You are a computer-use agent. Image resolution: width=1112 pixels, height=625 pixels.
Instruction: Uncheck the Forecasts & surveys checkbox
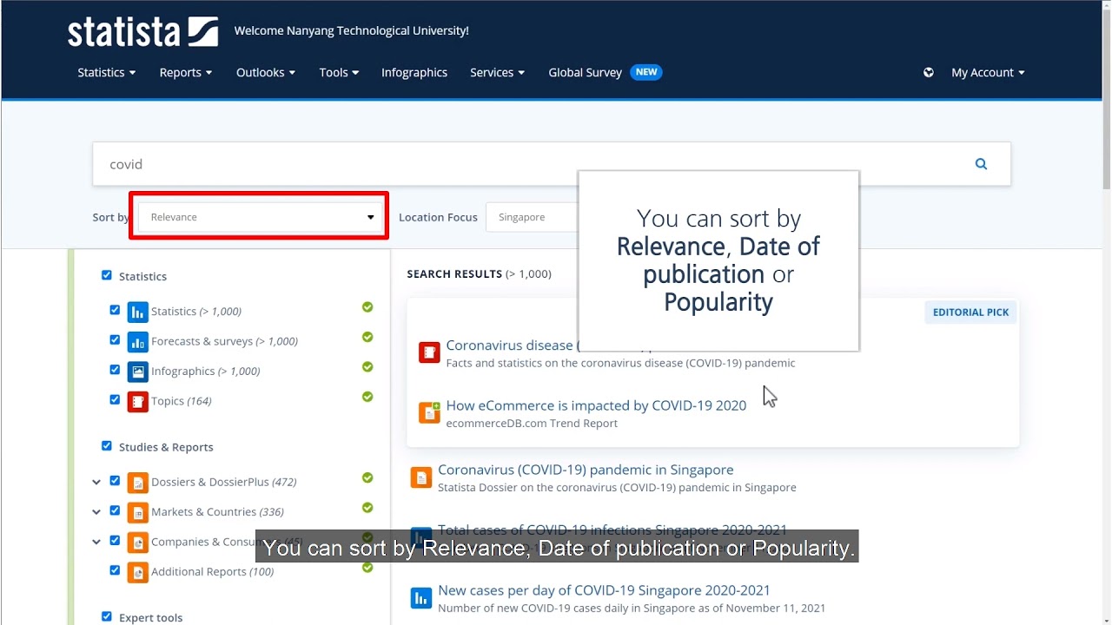click(x=115, y=339)
